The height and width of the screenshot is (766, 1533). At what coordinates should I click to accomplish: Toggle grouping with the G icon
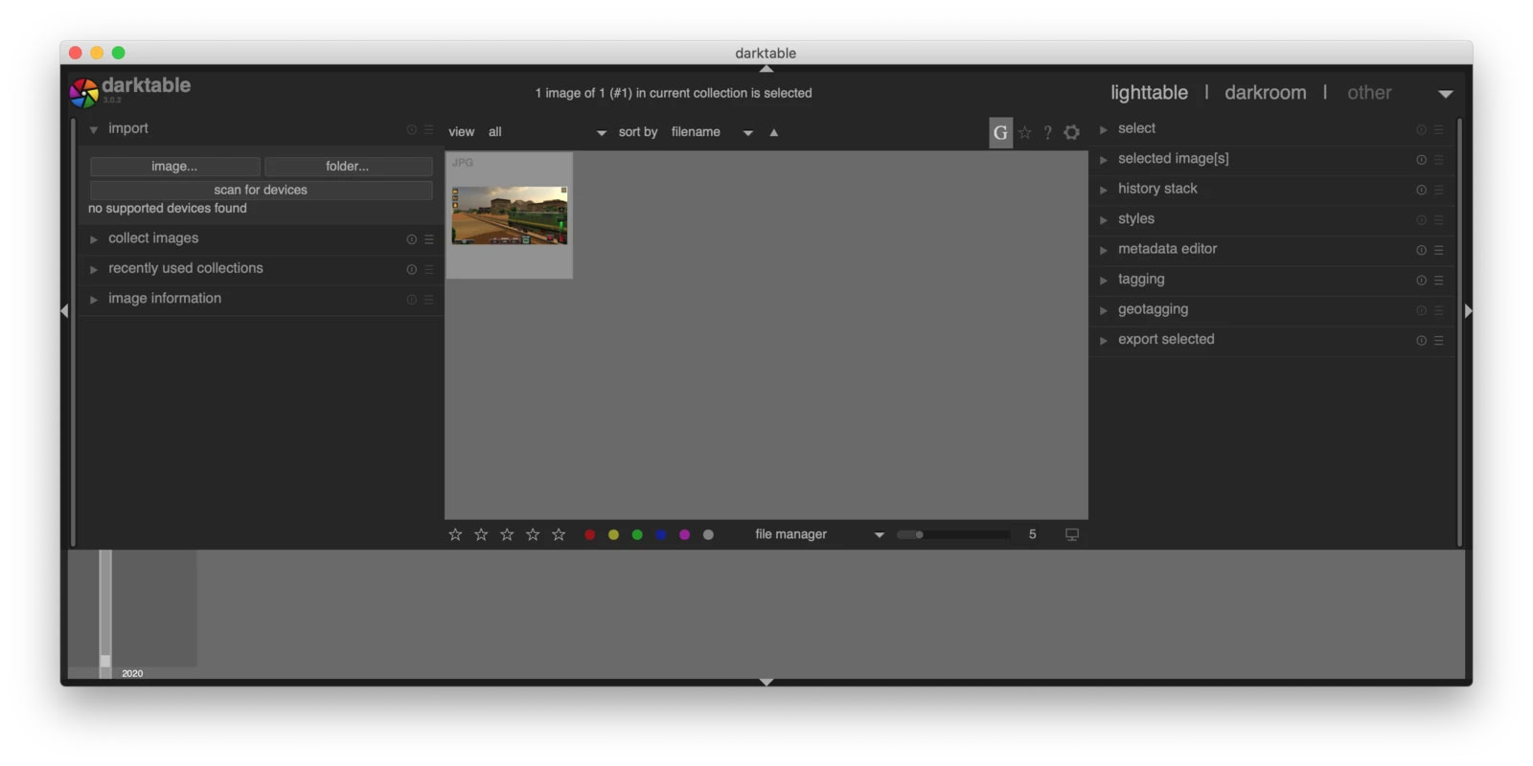pos(1000,133)
